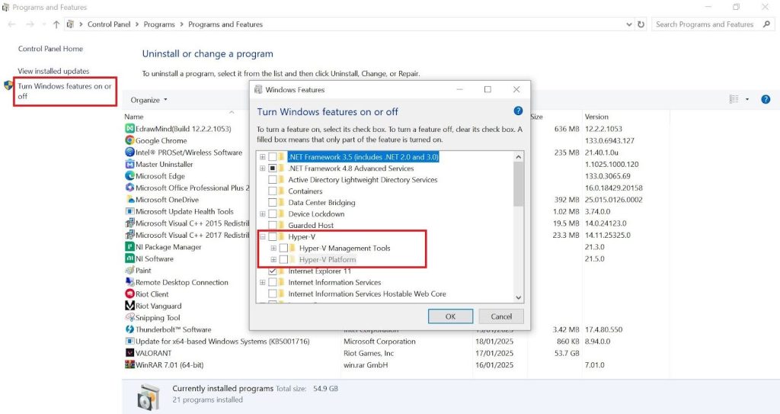Click Programs breadcrumb in address bar

pos(159,24)
